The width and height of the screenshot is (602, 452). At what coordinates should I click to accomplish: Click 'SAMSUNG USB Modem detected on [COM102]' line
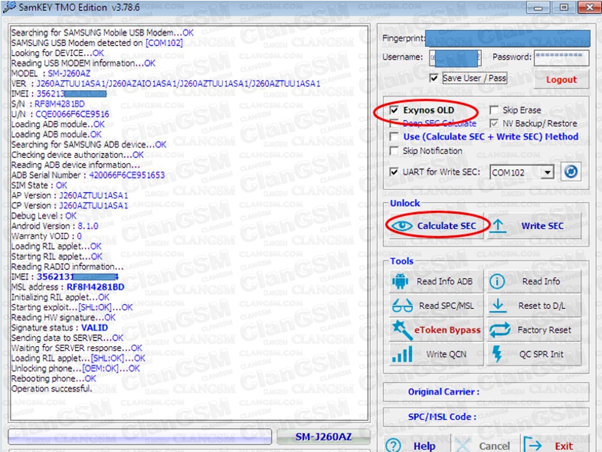[x=97, y=43]
